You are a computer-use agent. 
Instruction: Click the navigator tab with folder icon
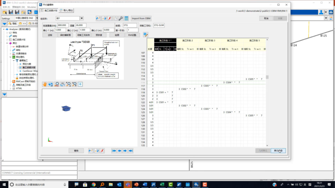coord(12,23)
